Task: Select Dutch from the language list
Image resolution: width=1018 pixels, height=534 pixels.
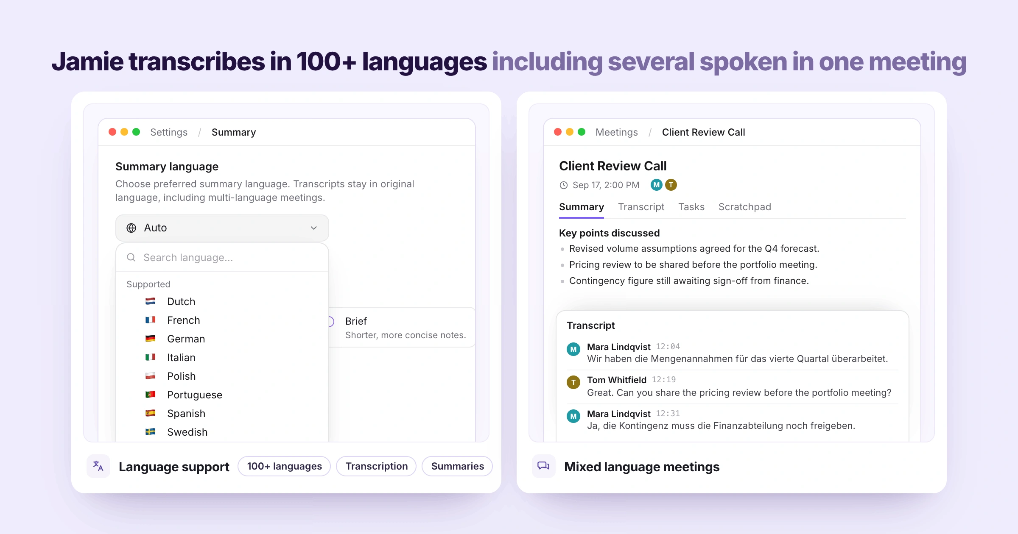Action: coord(222,302)
